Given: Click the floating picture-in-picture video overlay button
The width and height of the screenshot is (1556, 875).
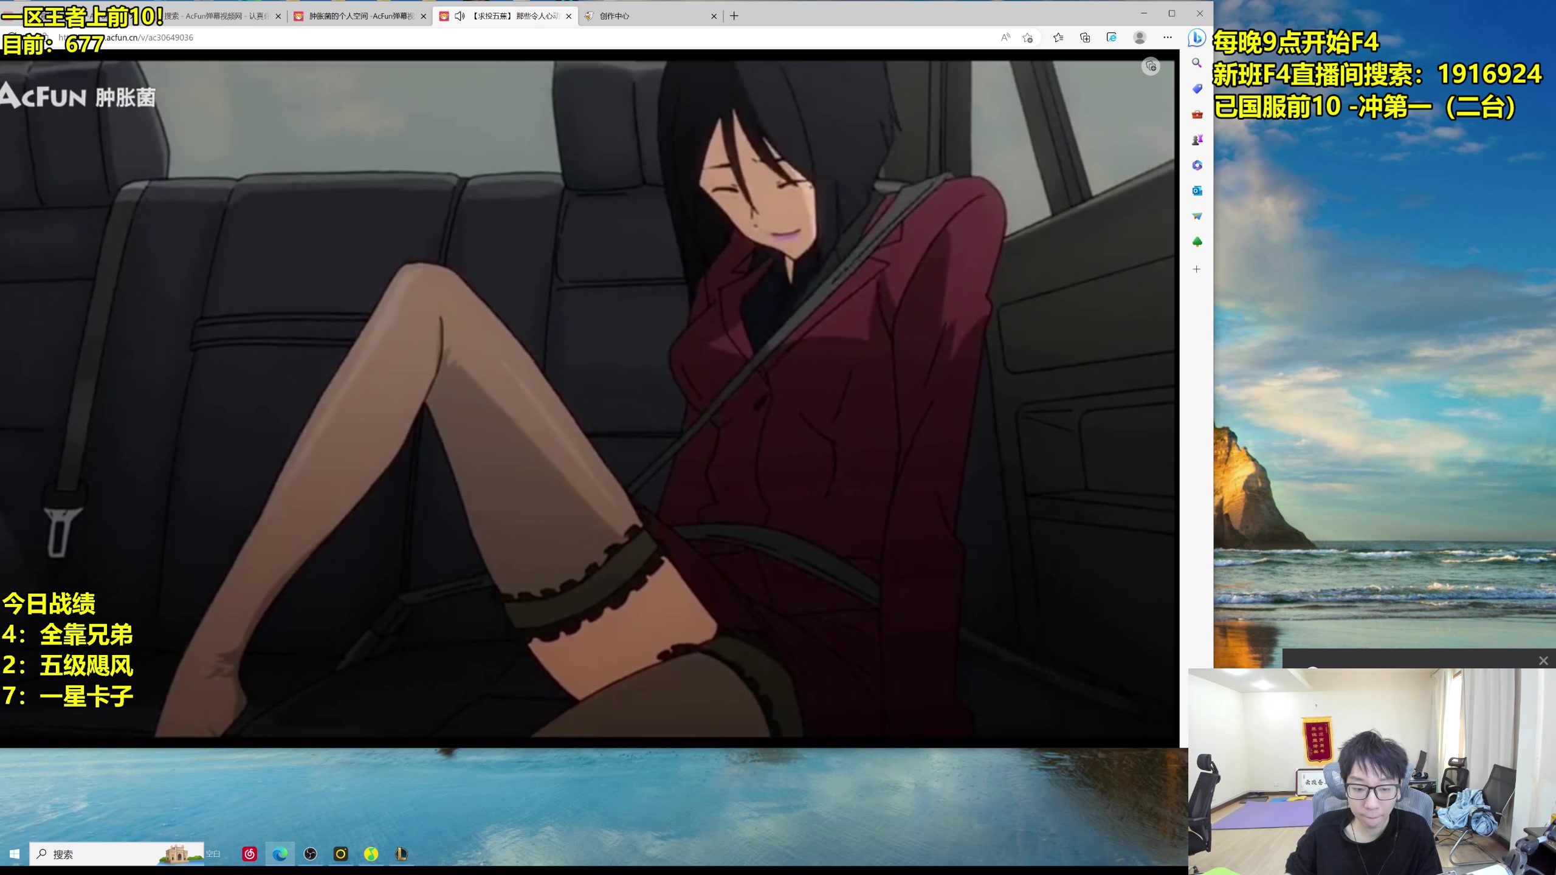Looking at the screenshot, I should [x=1151, y=66].
